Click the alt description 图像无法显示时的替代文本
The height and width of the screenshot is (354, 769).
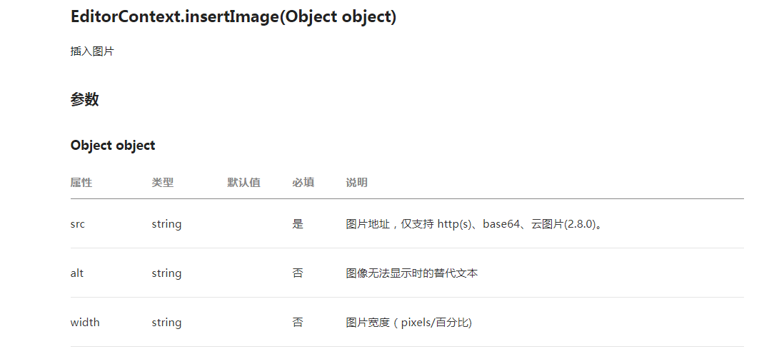click(x=411, y=273)
